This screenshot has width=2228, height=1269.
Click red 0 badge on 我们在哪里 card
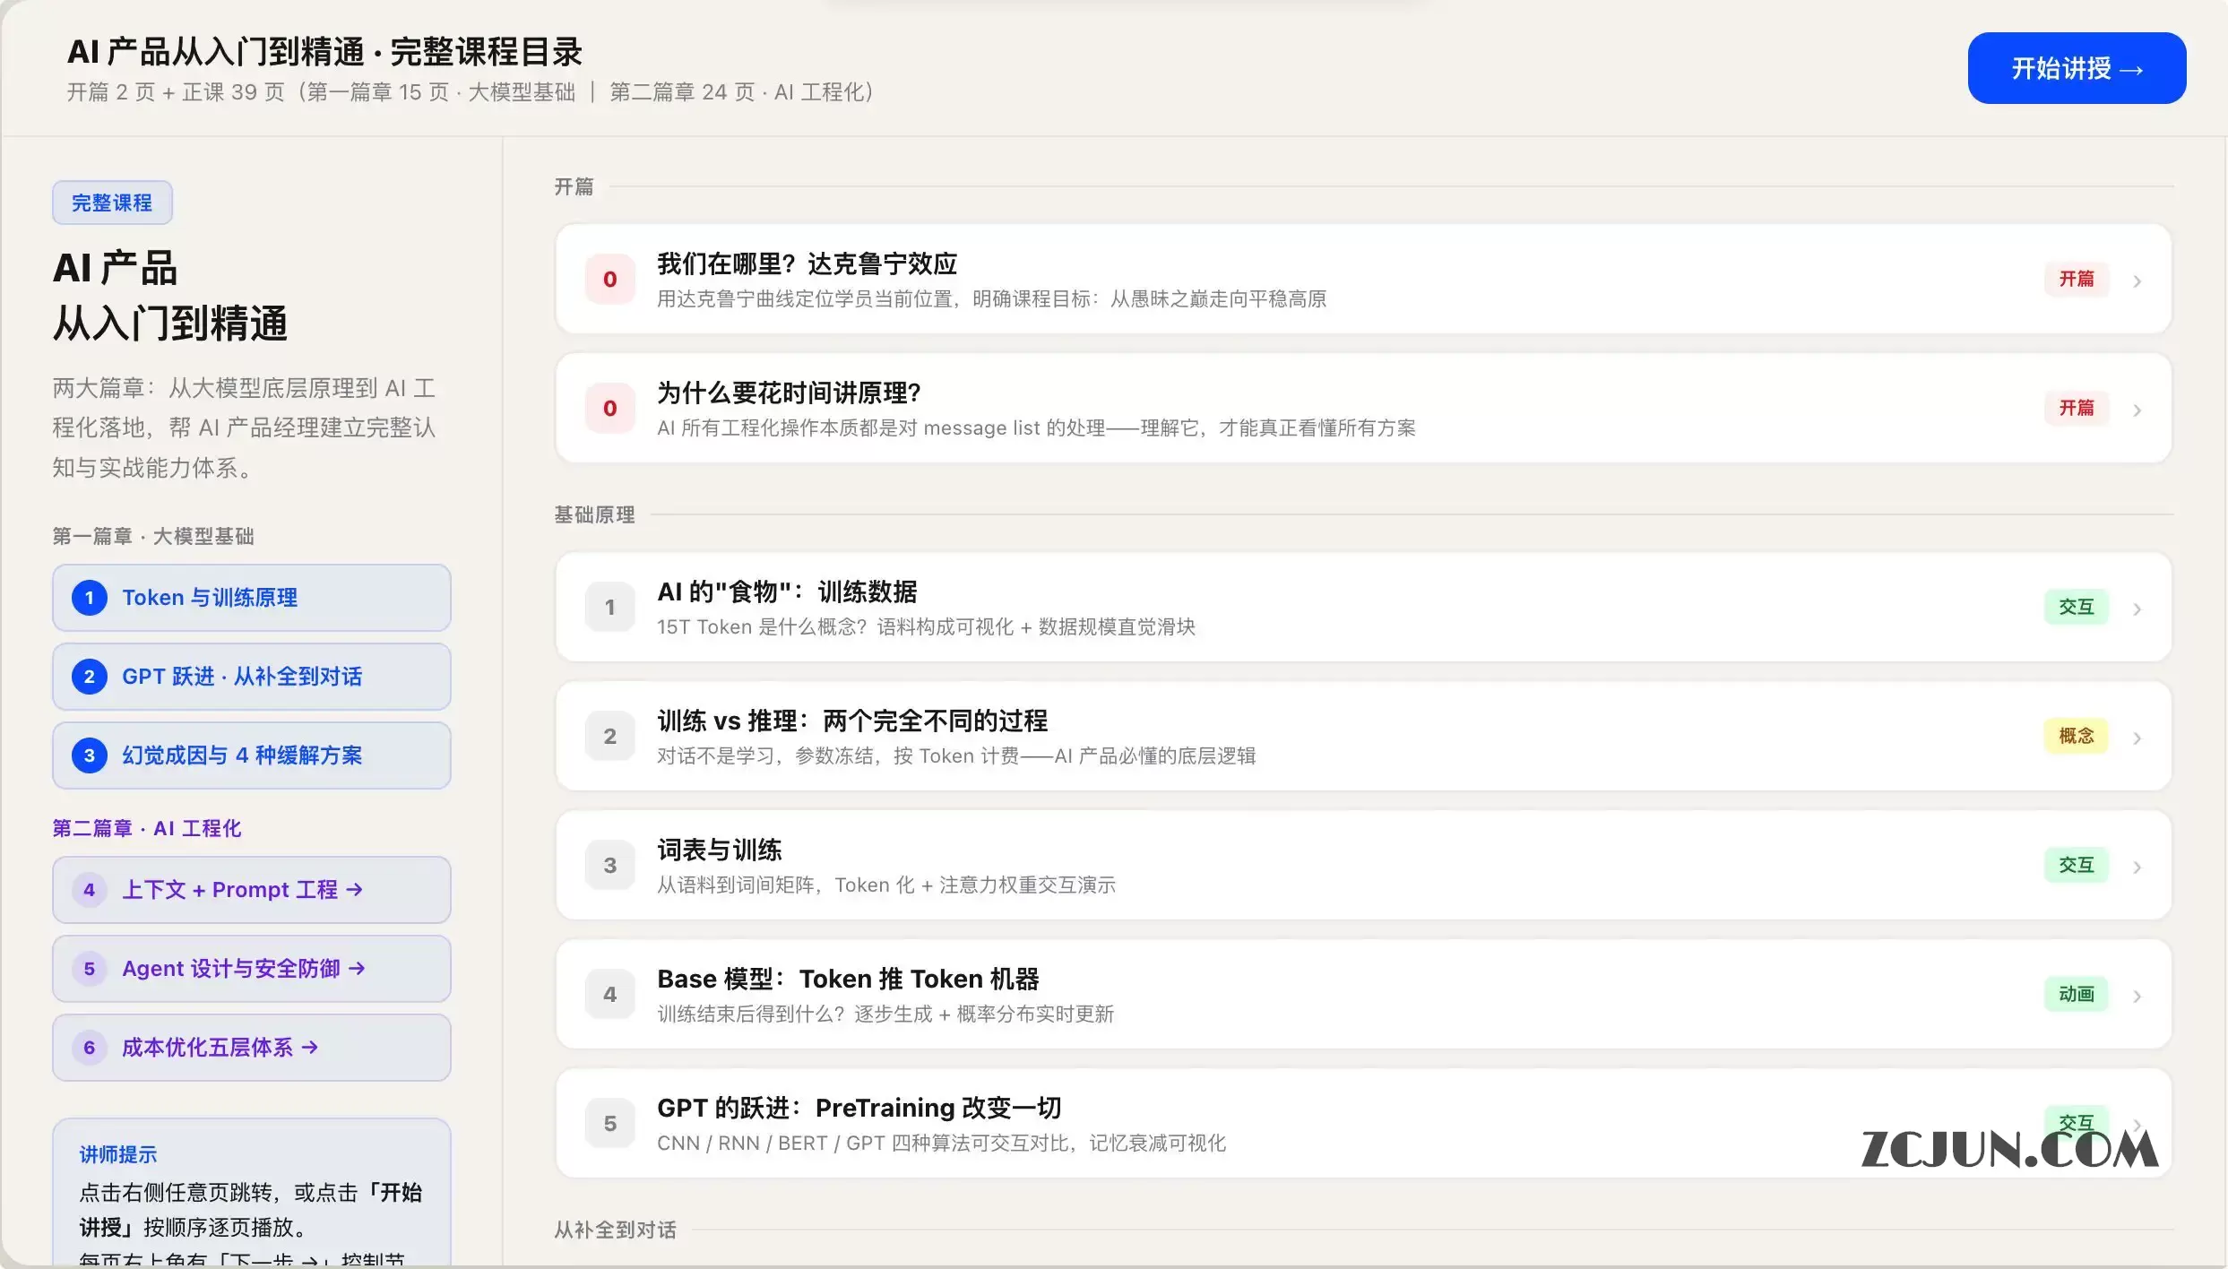pos(610,280)
